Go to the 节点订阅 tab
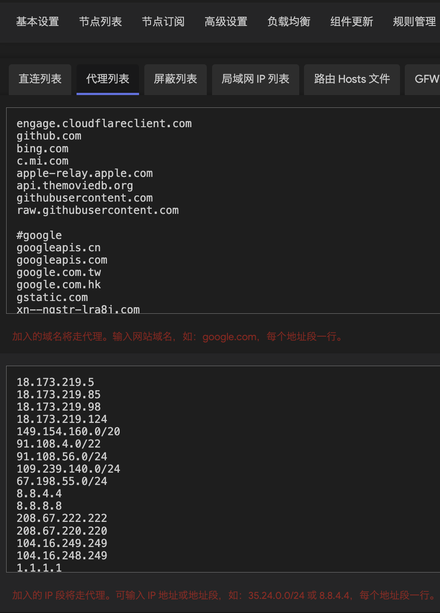Image resolution: width=440 pixels, height=613 pixels. tap(163, 22)
